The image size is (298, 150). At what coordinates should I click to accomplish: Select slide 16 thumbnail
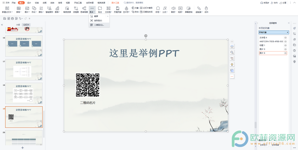click(x=24, y=46)
